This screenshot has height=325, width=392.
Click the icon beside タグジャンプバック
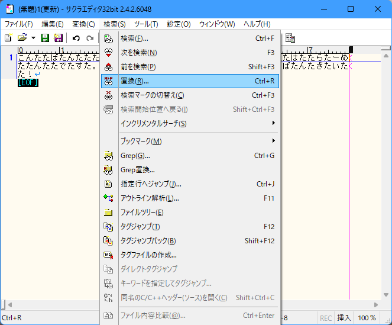click(109, 241)
